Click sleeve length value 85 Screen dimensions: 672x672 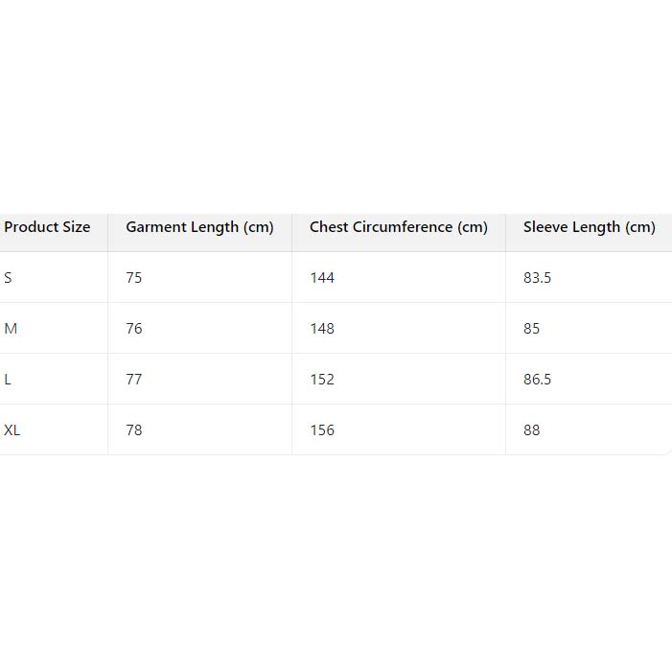click(x=532, y=329)
